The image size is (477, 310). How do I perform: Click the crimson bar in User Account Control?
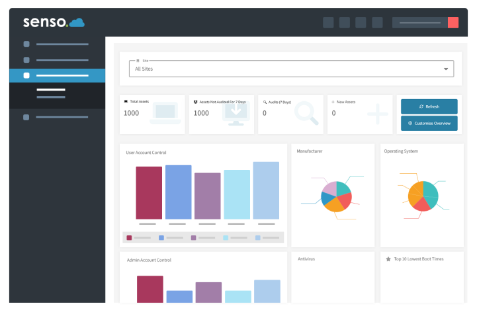149,193
